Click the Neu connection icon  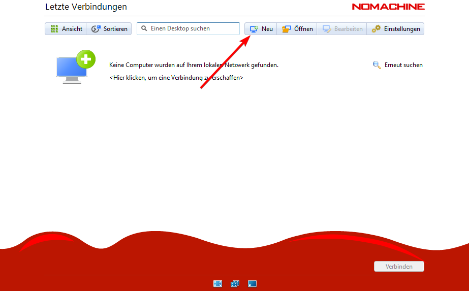pyautogui.click(x=254, y=29)
